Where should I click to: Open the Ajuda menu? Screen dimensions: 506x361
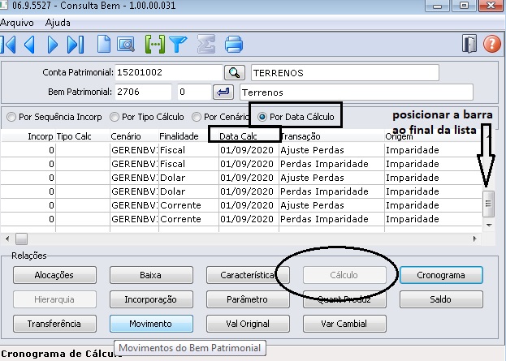click(58, 23)
